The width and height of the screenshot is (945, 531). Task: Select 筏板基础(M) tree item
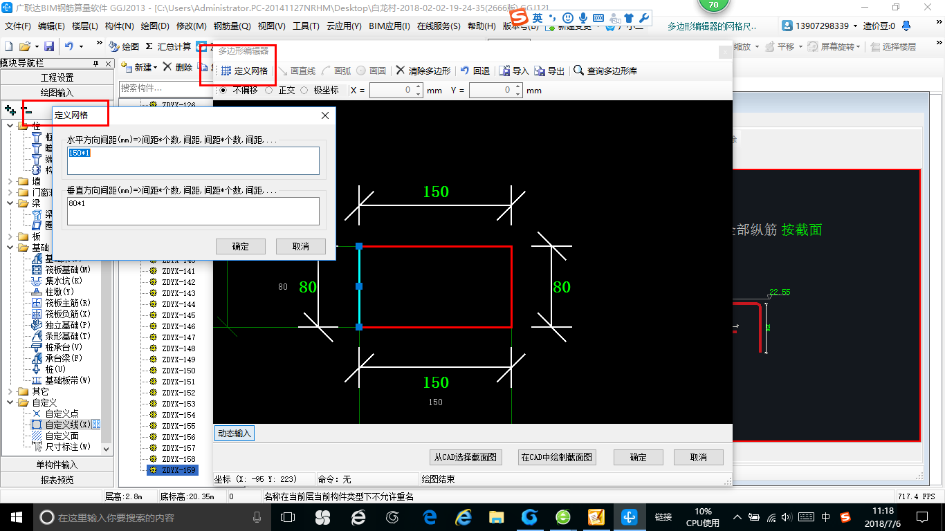coord(68,270)
